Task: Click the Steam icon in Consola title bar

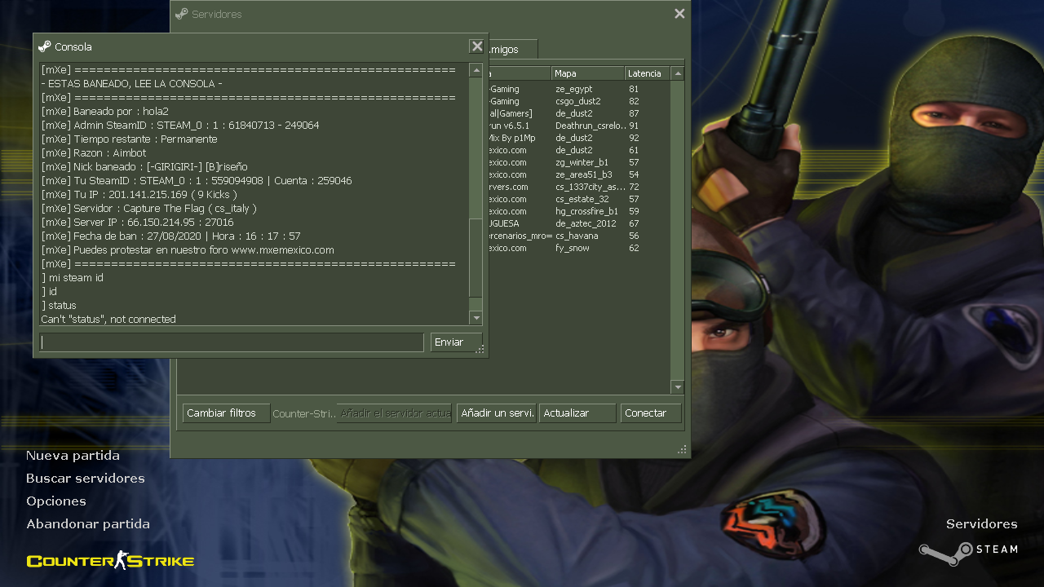Action: tap(45, 46)
